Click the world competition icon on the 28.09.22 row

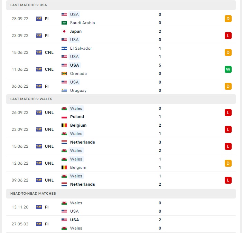pos(39,19)
